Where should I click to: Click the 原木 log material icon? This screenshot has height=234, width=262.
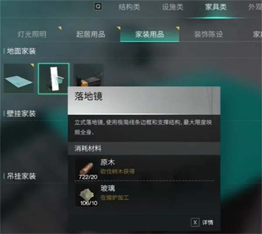[86, 169]
